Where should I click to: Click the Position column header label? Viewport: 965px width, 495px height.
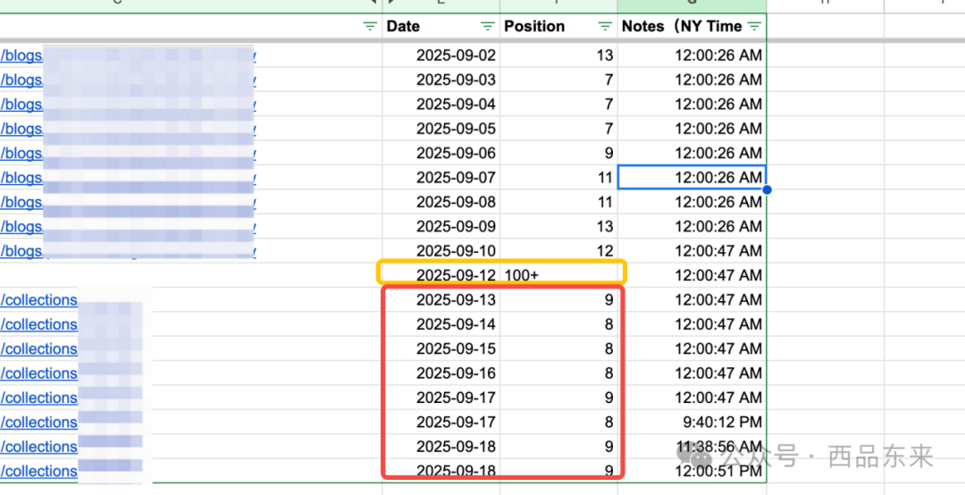pos(534,26)
